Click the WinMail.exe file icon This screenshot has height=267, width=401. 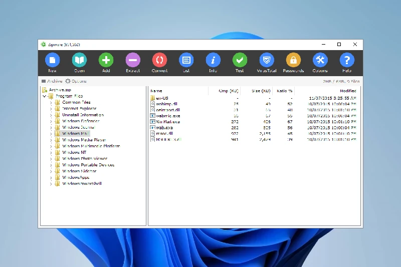[152, 122]
